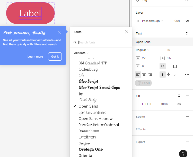Click the Got it button
Screen dimensions: 193x157
point(55,57)
